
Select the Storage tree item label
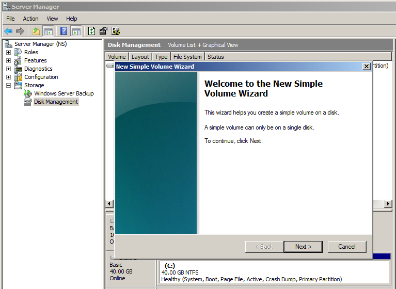click(34, 85)
